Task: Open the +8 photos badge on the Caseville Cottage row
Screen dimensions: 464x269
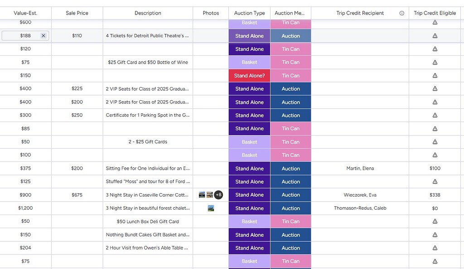Action: (218, 195)
